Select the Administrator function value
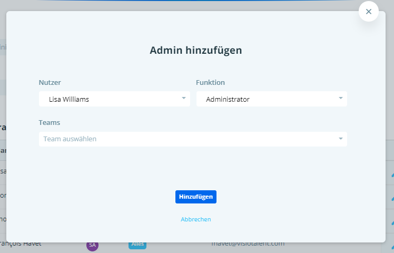Viewport: 394px width, 253px height. [228, 99]
